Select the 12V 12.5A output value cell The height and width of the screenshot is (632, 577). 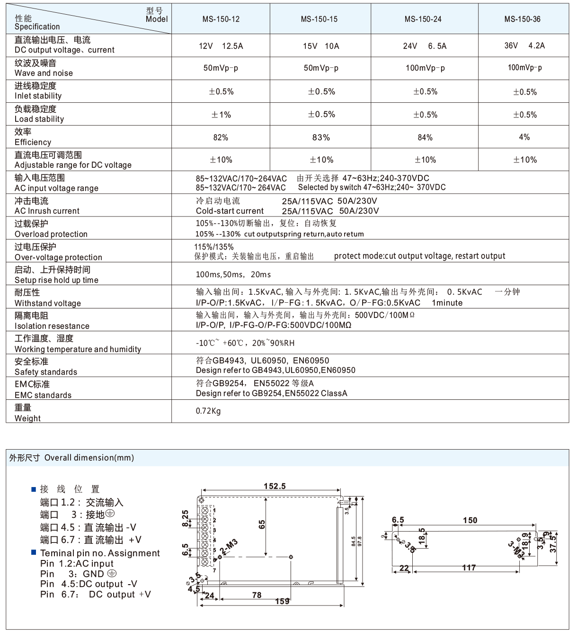(221, 46)
